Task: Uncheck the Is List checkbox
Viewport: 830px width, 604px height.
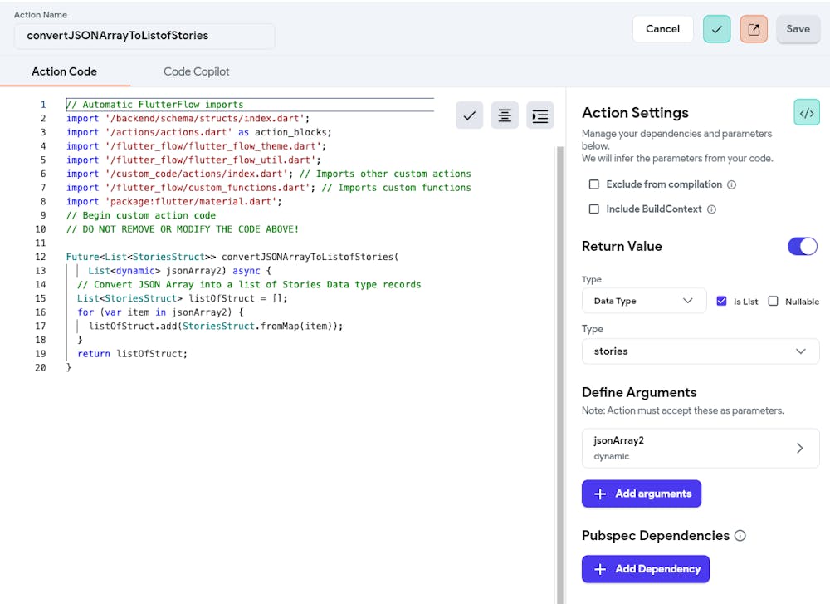Action: [721, 302]
